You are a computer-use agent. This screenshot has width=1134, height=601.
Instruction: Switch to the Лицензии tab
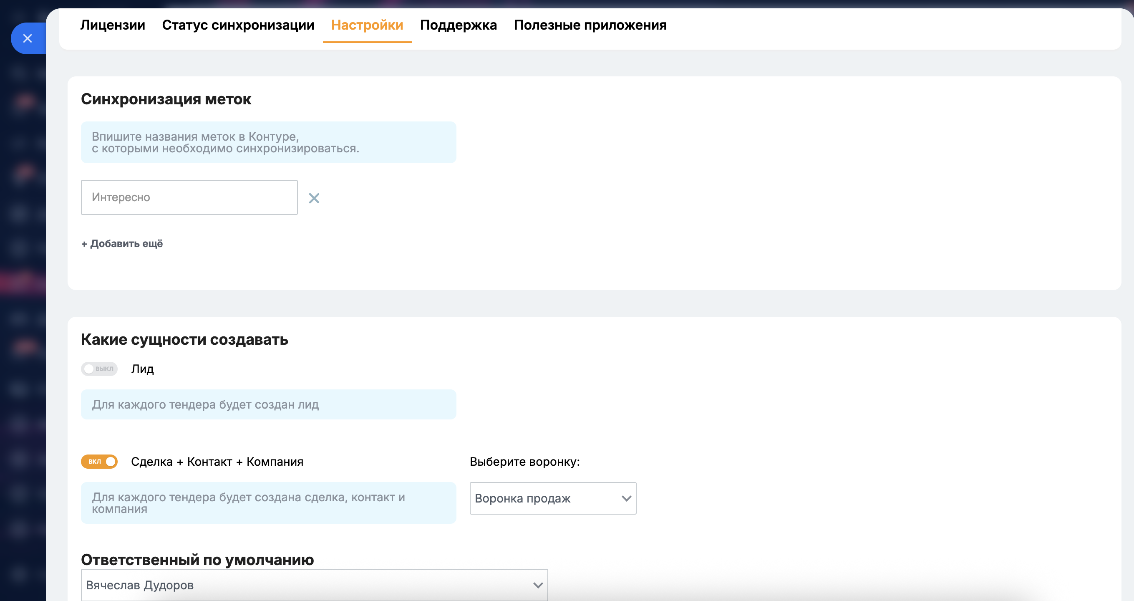tap(113, 25)
